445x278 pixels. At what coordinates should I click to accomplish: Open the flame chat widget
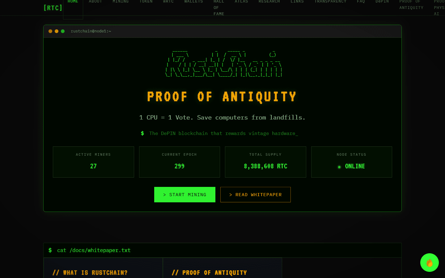pyautogui.click(x=430, y=263)
